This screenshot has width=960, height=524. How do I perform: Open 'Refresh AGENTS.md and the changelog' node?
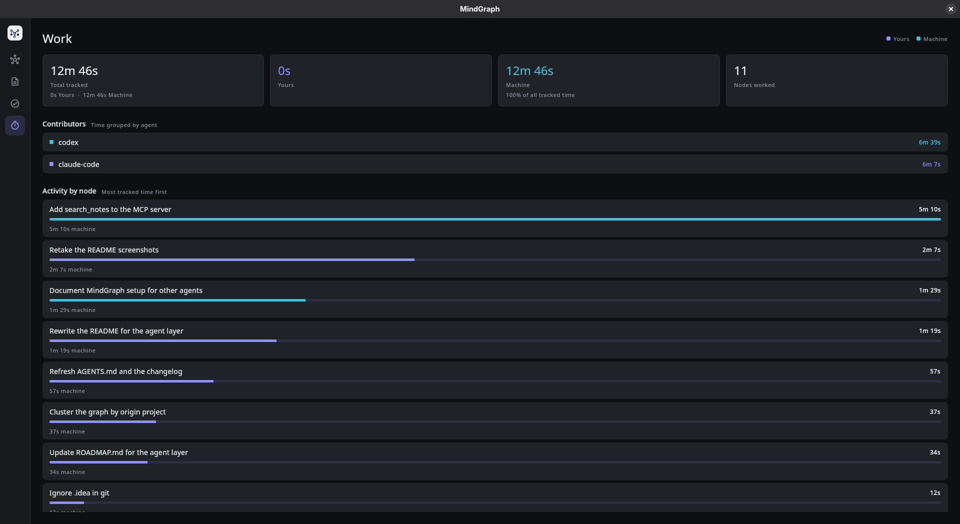pos(495,380)
